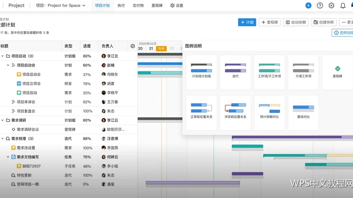Click the 特性更新 purple gantt bar

pyautogui.click(x=247, y=174)
